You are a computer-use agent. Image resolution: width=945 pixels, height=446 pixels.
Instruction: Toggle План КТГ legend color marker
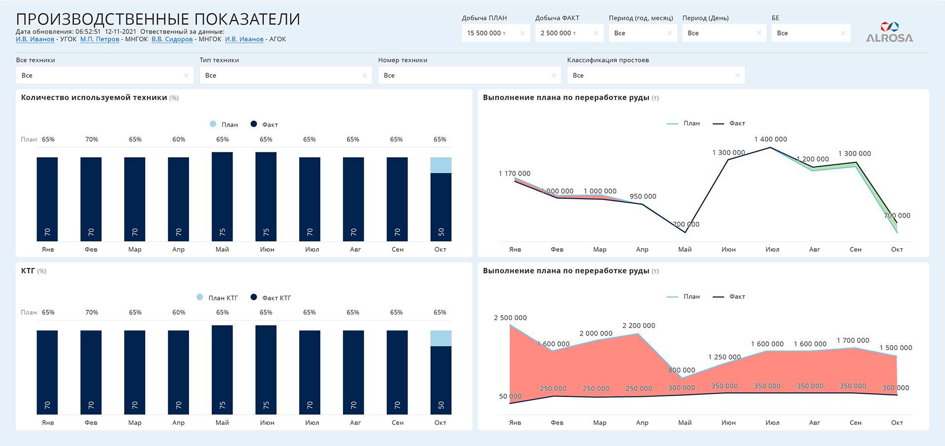pyautogui.click(x=200, y=297)
